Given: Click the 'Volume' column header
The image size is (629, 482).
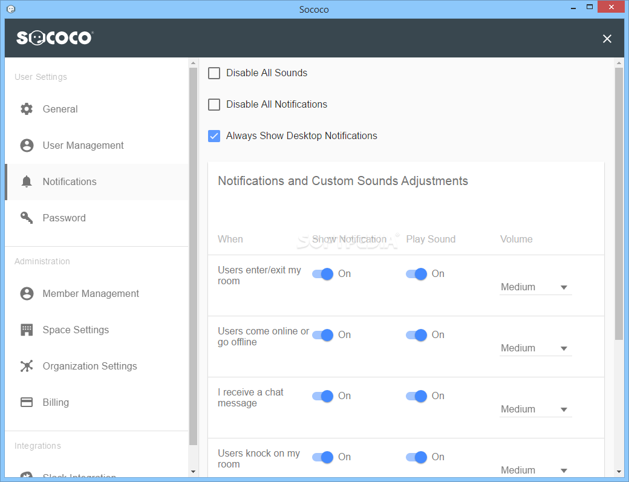Looking at the screenshot, I should [517, 239].
